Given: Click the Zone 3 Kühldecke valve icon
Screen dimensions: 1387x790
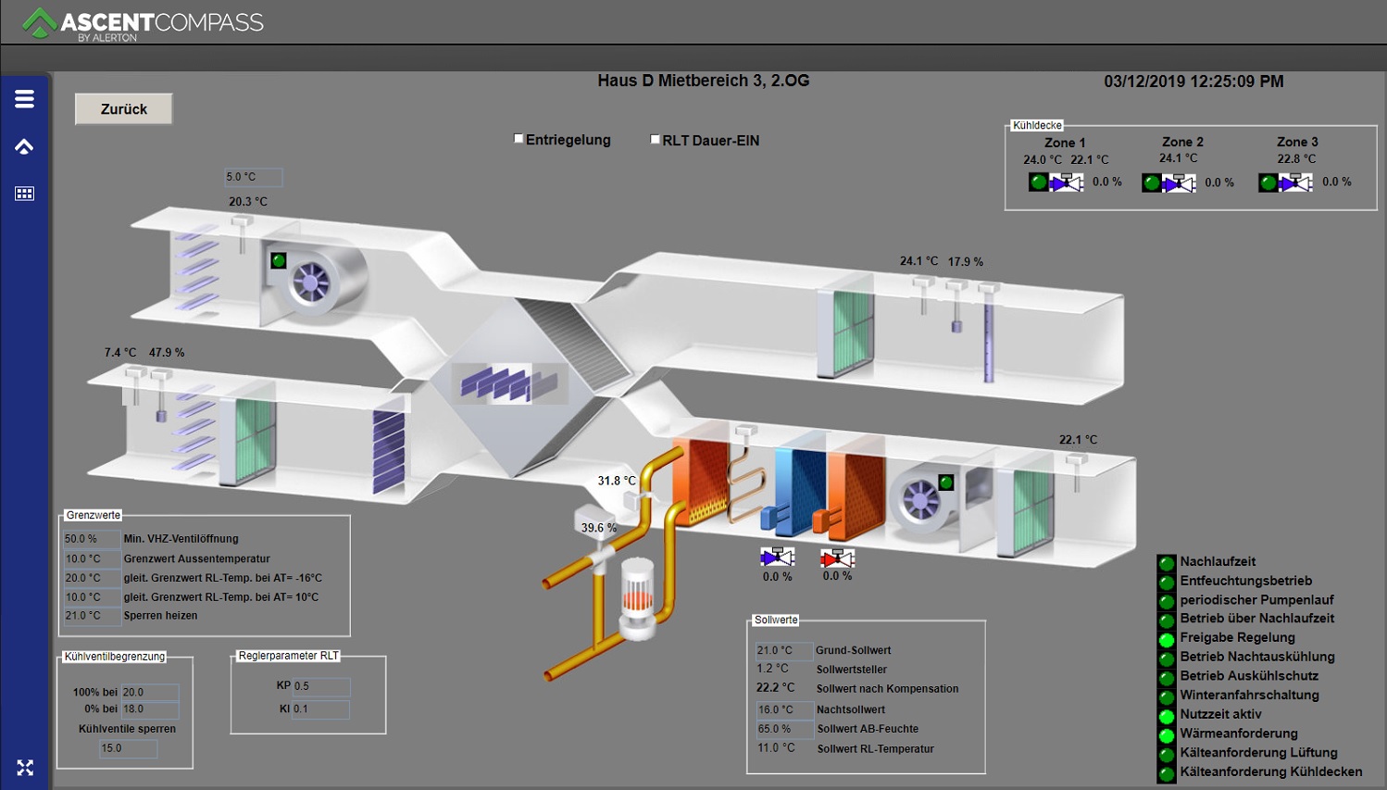Looking at the screenshot, I should tap(1295, 182).
